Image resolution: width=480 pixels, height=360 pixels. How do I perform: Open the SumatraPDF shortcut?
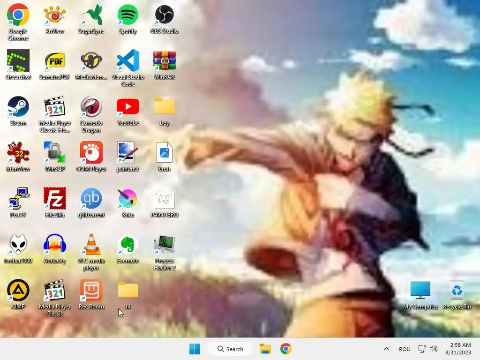pos(54,60)
